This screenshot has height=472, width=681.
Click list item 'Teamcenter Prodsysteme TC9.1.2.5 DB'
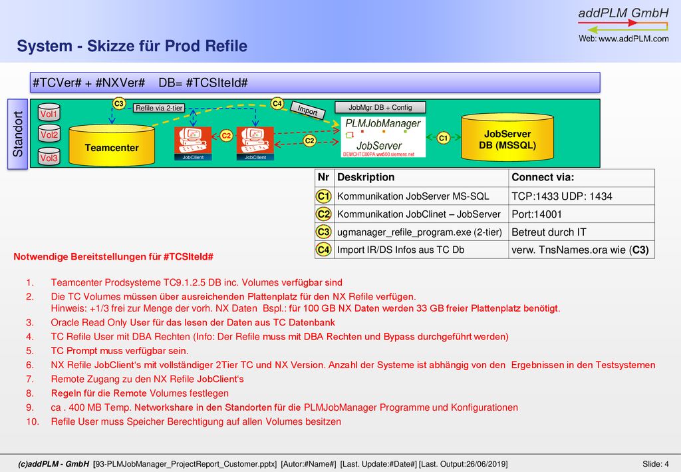point(196,282)
